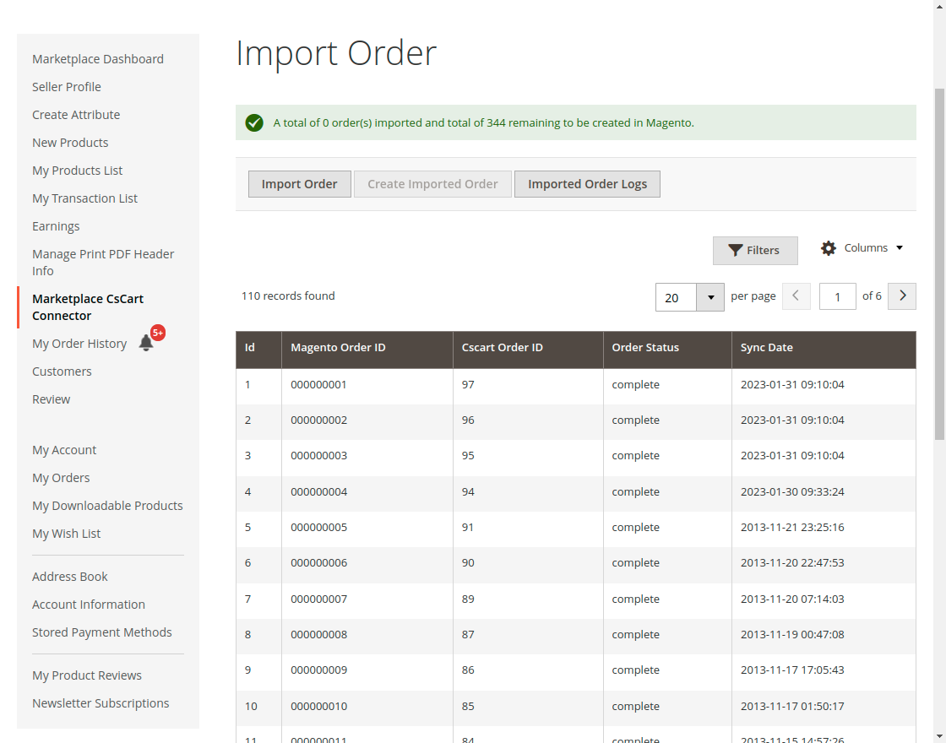Go to Create Attribute
Image resolution: width=946 pixels, height=743 pixels.
(76, 115)
